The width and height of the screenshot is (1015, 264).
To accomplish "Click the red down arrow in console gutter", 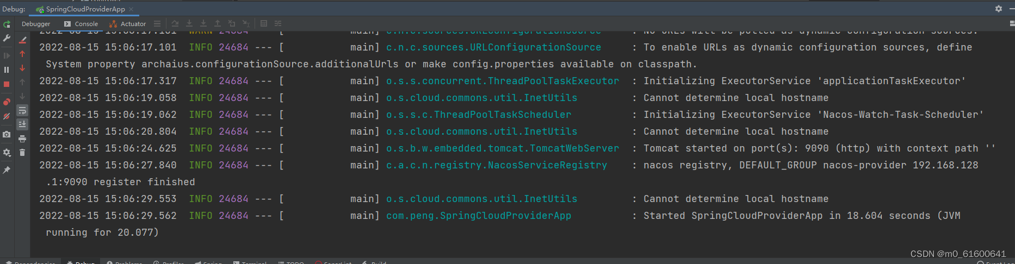I will coord(22,68).
